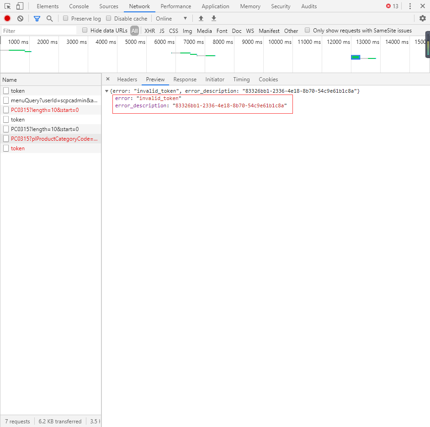Filter requests by Font
The width and height of the screenshot is (430, 427).
(222, 31)
